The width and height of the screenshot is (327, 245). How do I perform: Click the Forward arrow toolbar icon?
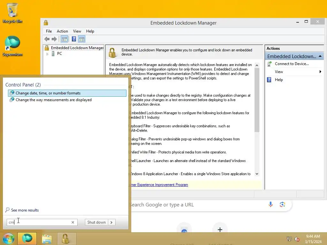54,39
